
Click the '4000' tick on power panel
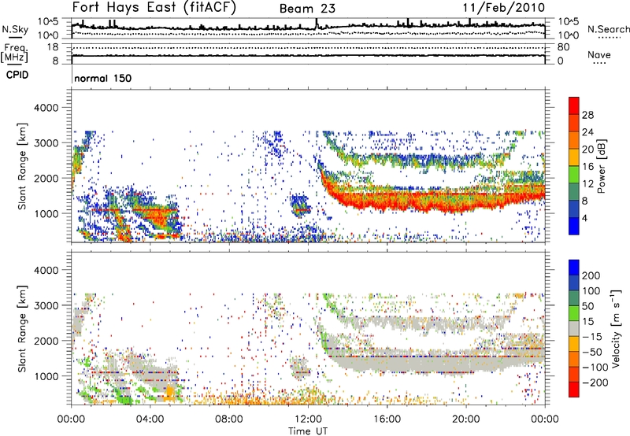[46, 108]
